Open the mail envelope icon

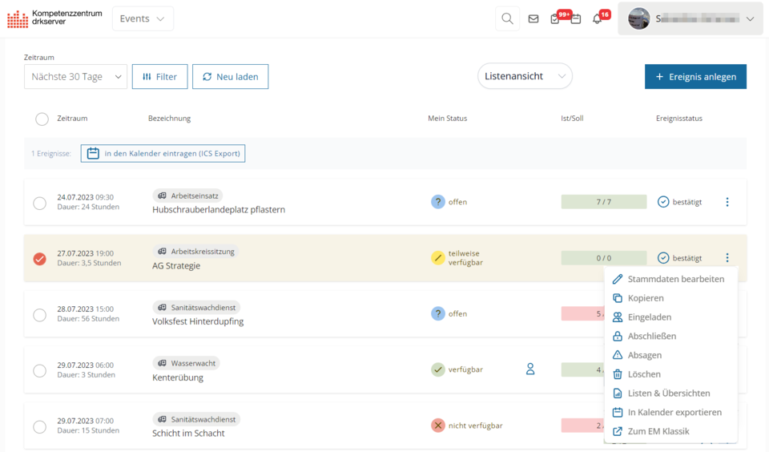pyautogui.click(x=533, y=18)
